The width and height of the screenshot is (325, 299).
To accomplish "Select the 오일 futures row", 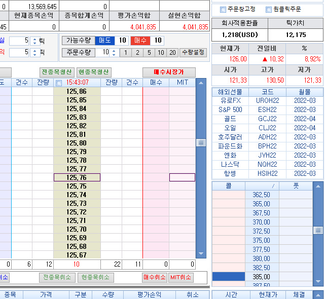I will [x=267, y=128].
